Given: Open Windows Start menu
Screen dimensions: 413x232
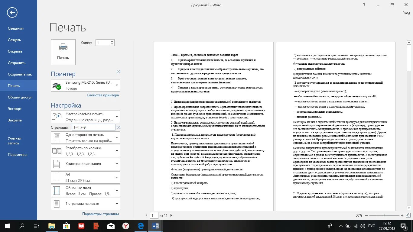Looking at the screenshot, I should [7, 226].
